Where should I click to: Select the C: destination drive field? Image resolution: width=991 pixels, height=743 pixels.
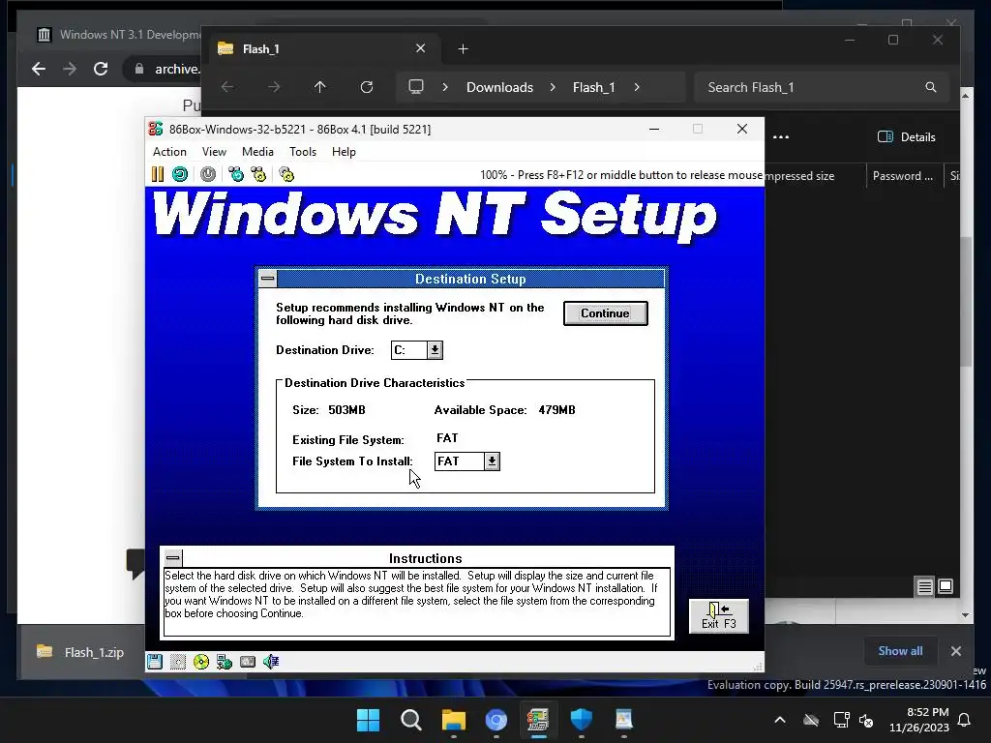coord(409,350)
